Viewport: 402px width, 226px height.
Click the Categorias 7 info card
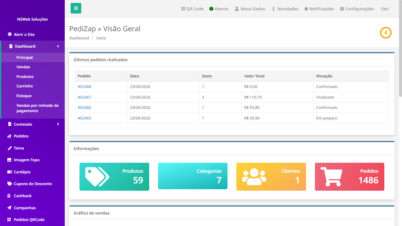193,176
